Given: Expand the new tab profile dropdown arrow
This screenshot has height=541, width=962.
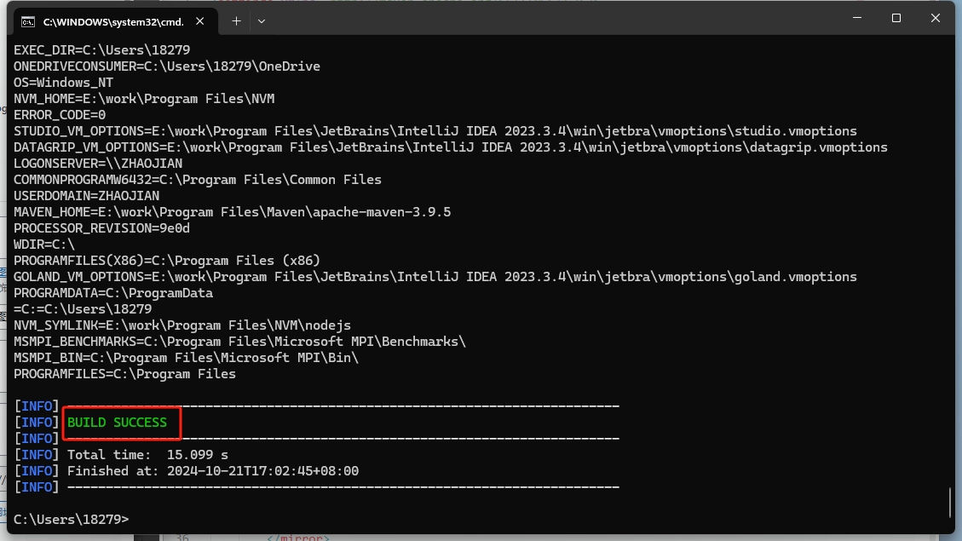Looking at the screenshot, I should tap(262, 20).
